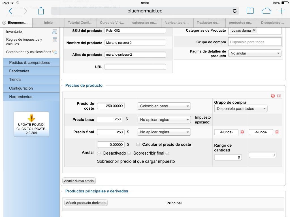Open the Configuración menu

point(31,88)
